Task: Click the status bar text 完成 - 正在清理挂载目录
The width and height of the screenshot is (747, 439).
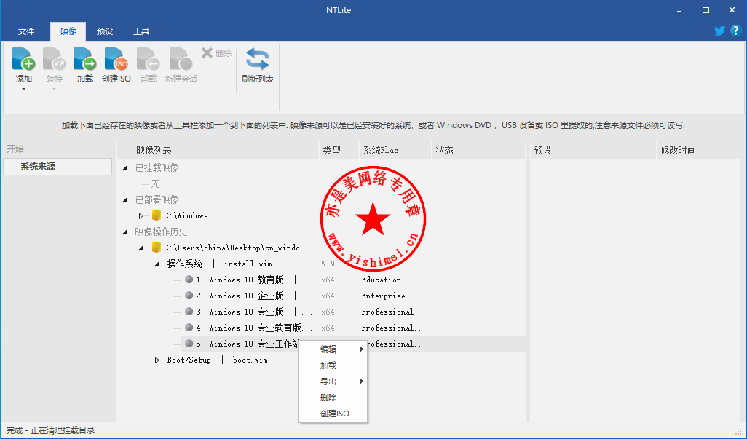Action: point(50,430)
